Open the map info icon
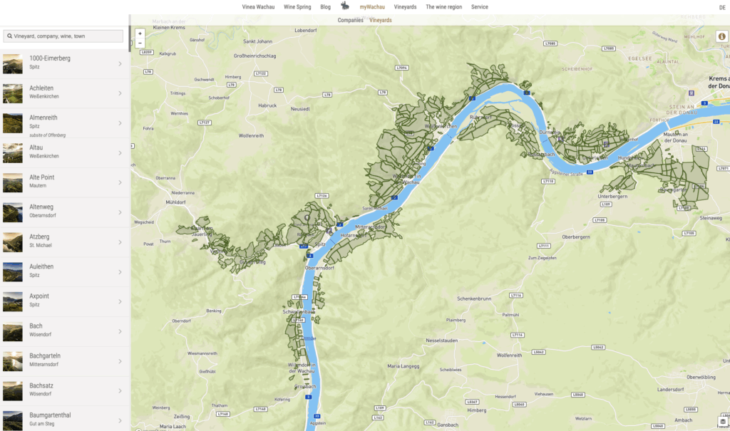This screenshot has width=730, height=431. pyautogui.click(x=721, y=36)
